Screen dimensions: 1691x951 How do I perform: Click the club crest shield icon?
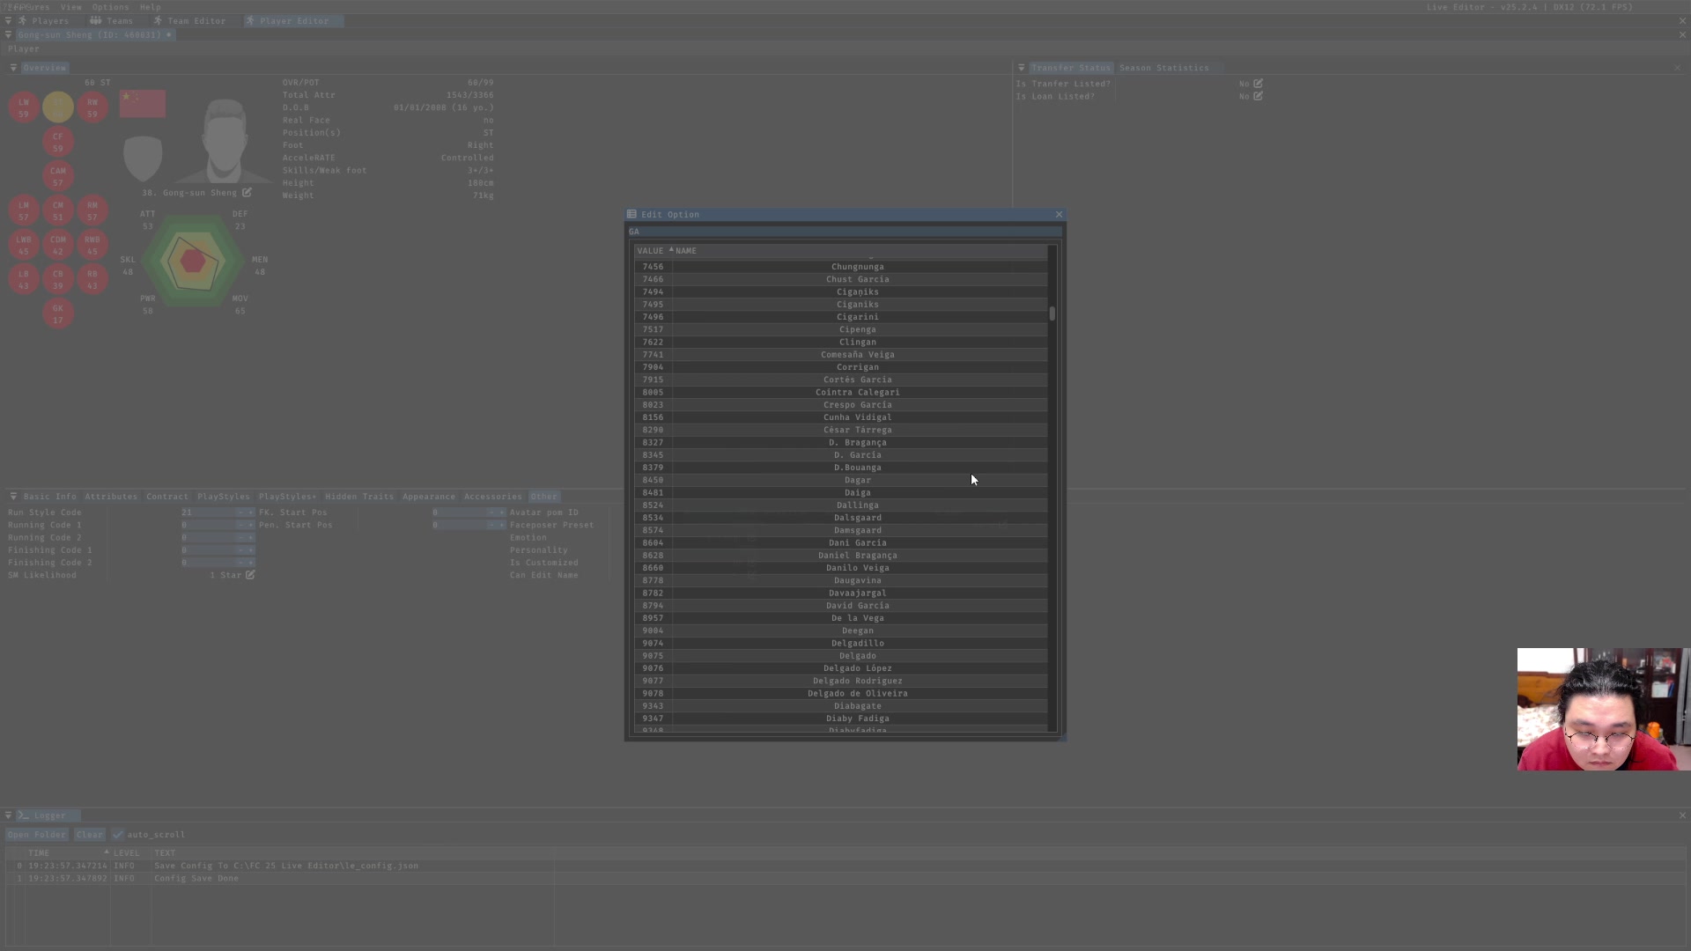click(143, 158)
